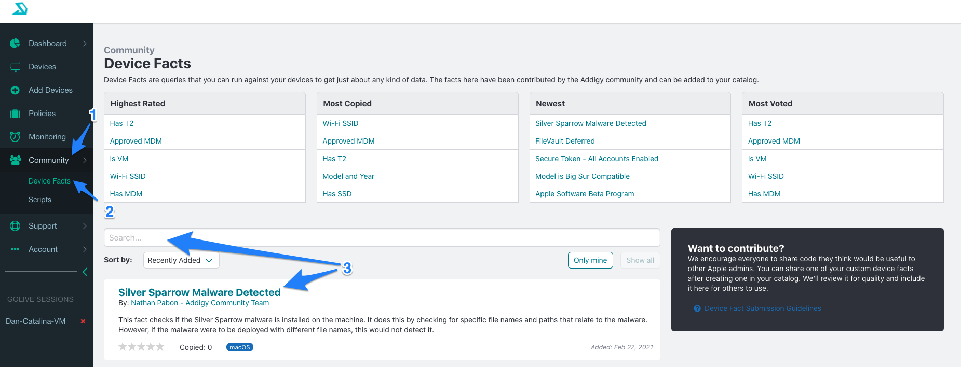Open Device Fact Submission Guidelines link
Image resolution: width=961 pixels, height=367 pixels.
click(763, 308)
